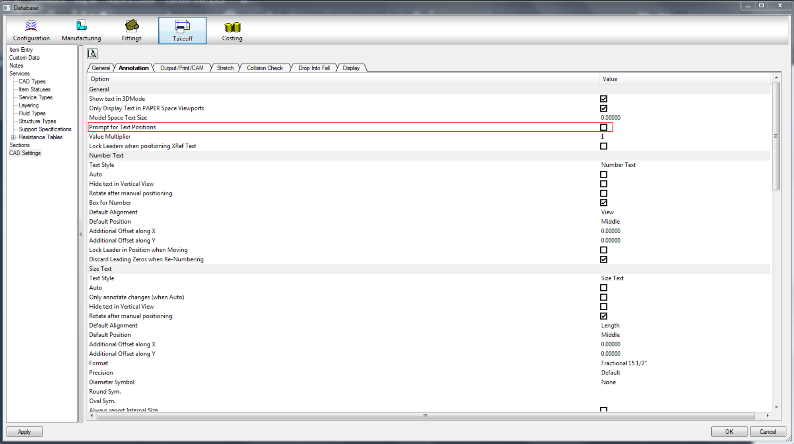The image size is (794, 444).
Task: Select Layering in the Services tree
Action: pos(29,105)
